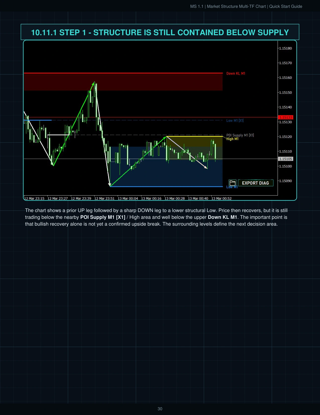Click the folder icon beside EXPORT DIAG

pyautogui.click(x=232, y=183)
